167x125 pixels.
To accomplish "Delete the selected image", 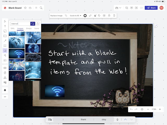I will [x=114, y=16].
